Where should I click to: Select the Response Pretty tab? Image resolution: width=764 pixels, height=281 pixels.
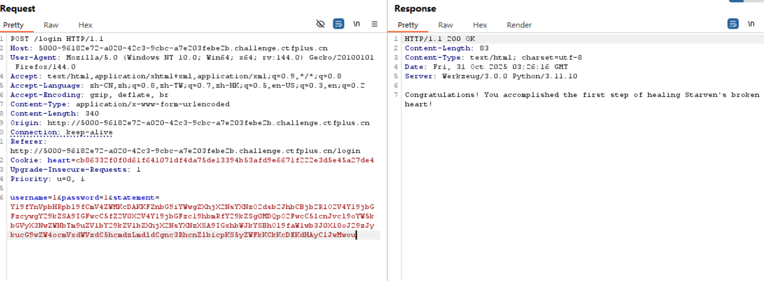(408, 25)
